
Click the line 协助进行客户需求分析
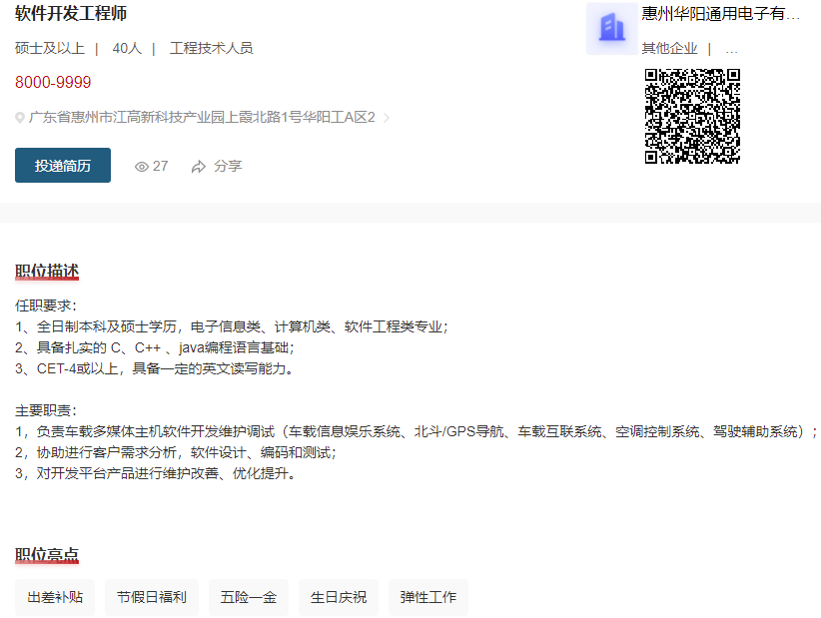tap(176, 452)
